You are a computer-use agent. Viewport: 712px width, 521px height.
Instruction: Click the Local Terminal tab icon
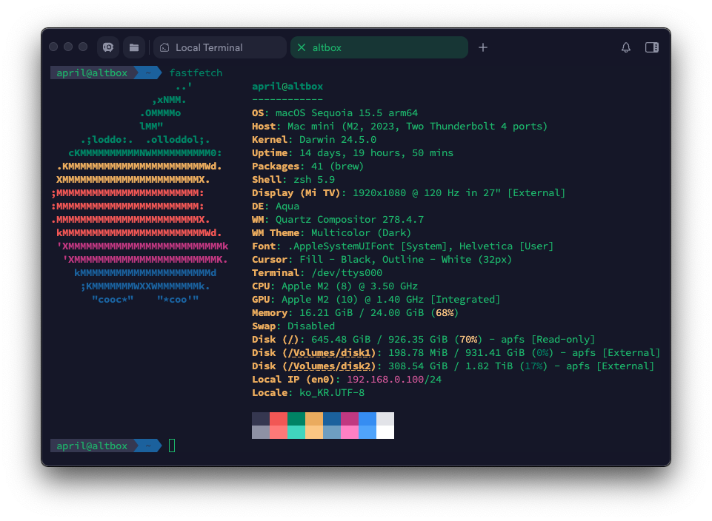click(164, 47)
